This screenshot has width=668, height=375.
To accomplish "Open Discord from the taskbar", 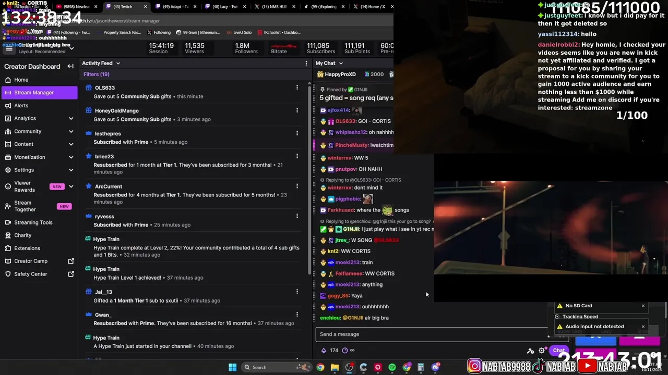I will pyautogui.click(x=435, y=367).
